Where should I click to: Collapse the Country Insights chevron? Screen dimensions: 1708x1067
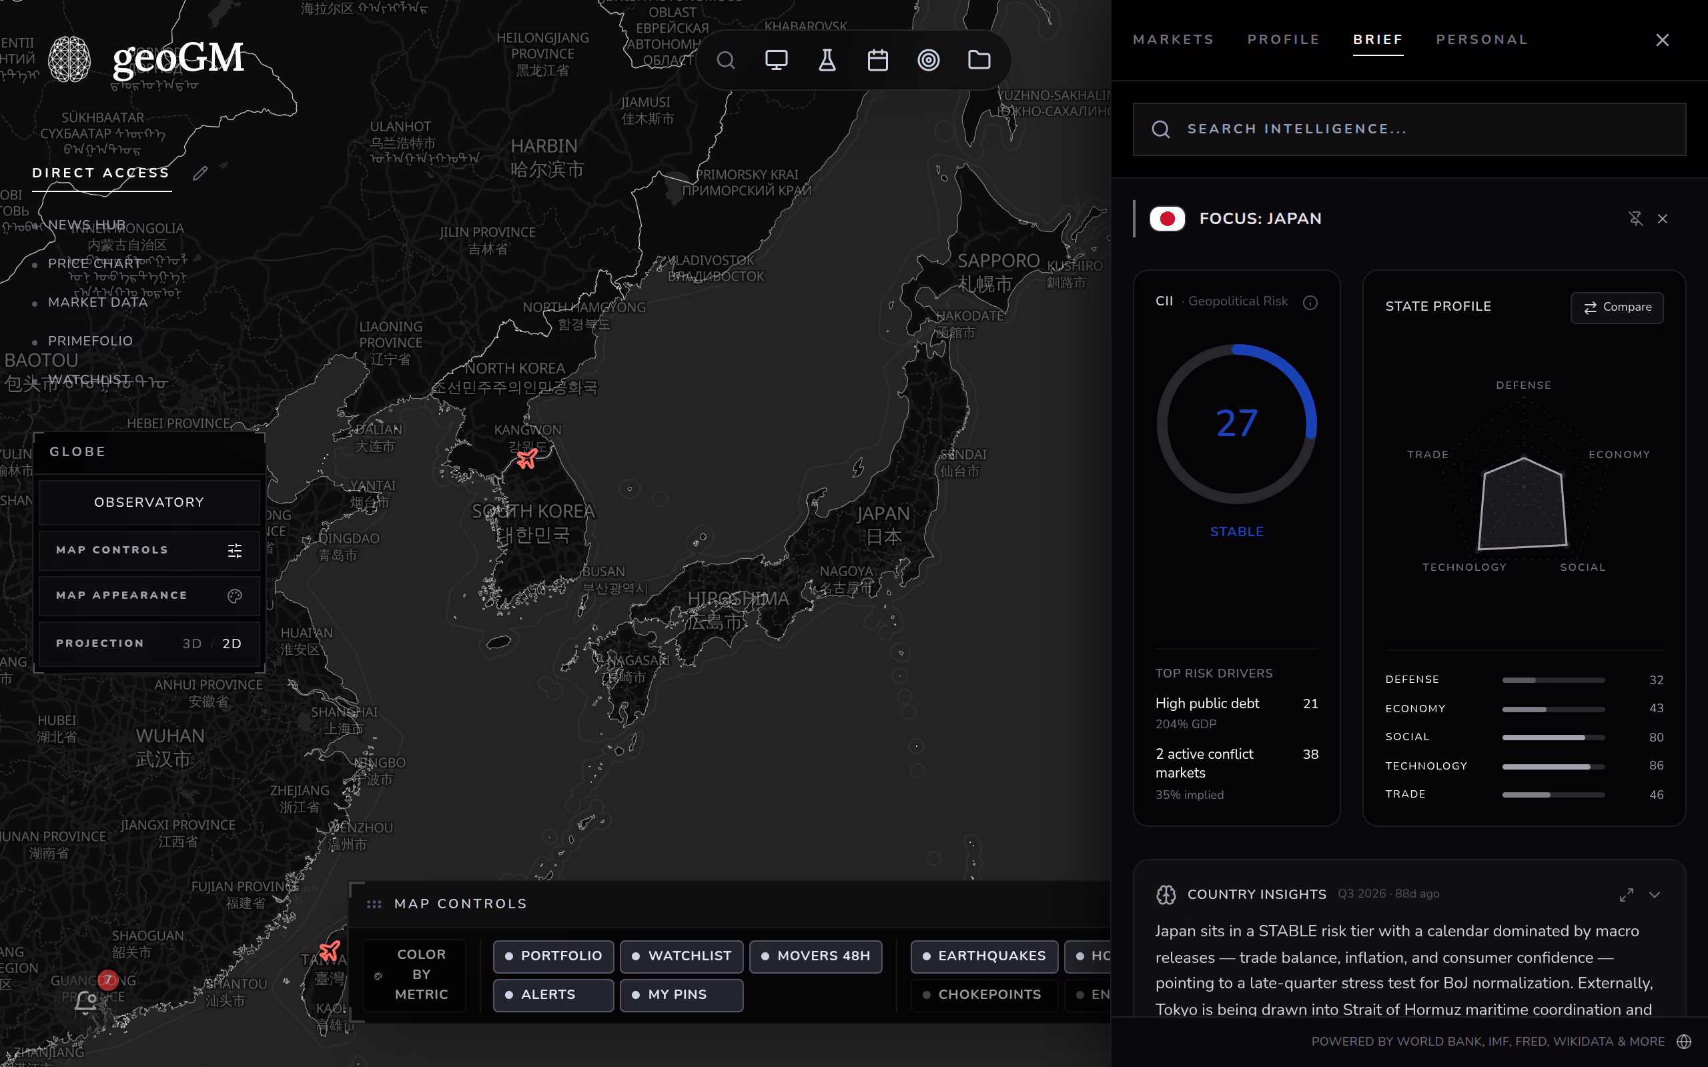1655,895
